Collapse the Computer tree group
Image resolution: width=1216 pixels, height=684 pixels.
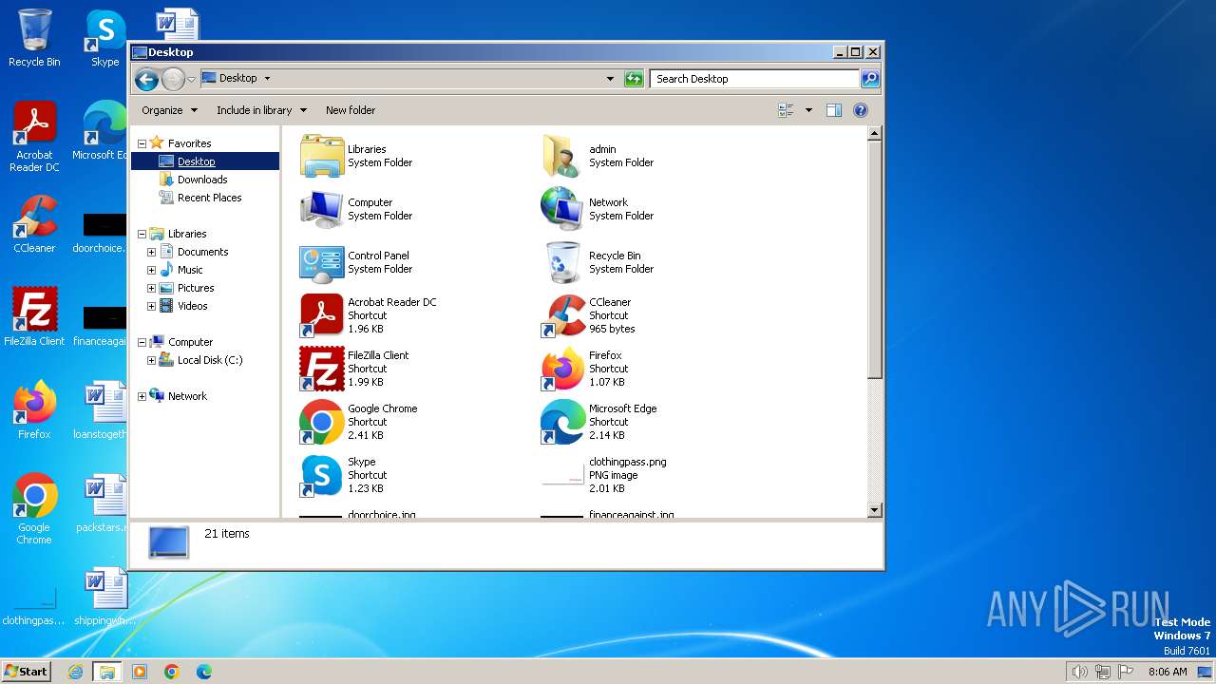(142, 342)
